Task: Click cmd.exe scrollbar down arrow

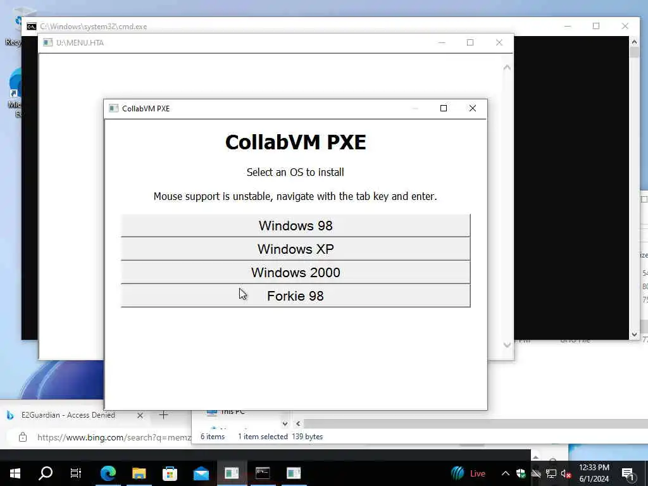Action: [634, 334]
